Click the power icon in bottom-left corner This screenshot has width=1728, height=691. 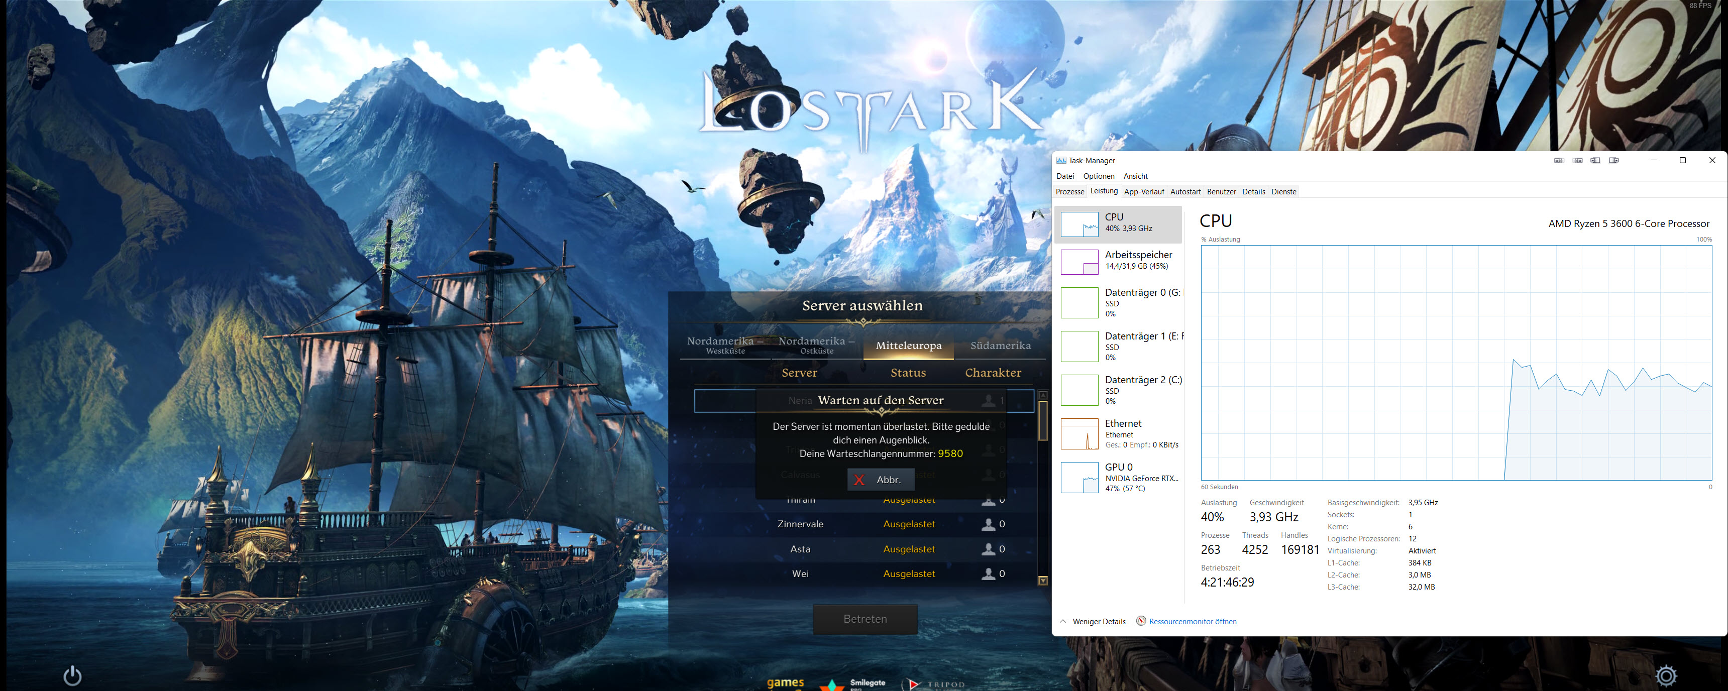click(72, 675)
